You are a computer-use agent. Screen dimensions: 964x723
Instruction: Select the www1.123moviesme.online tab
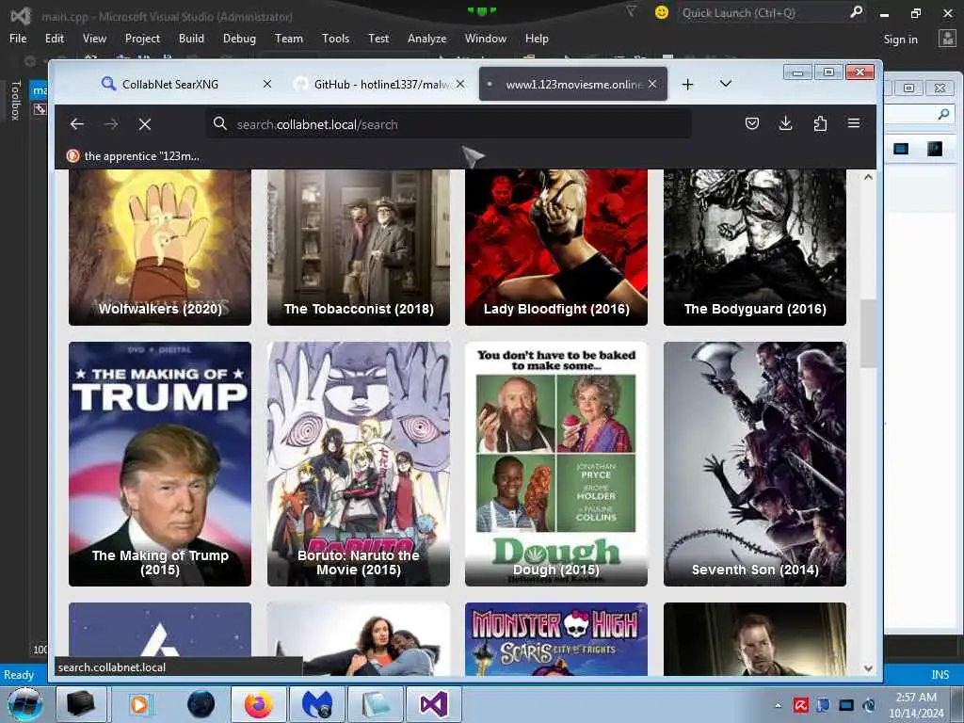573,84
